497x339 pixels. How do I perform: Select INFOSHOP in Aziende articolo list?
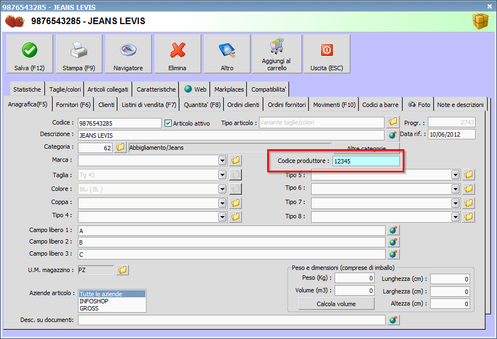coord(112,301)
